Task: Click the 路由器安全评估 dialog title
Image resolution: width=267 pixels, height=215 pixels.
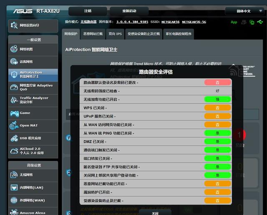Action: coord(156,72)
